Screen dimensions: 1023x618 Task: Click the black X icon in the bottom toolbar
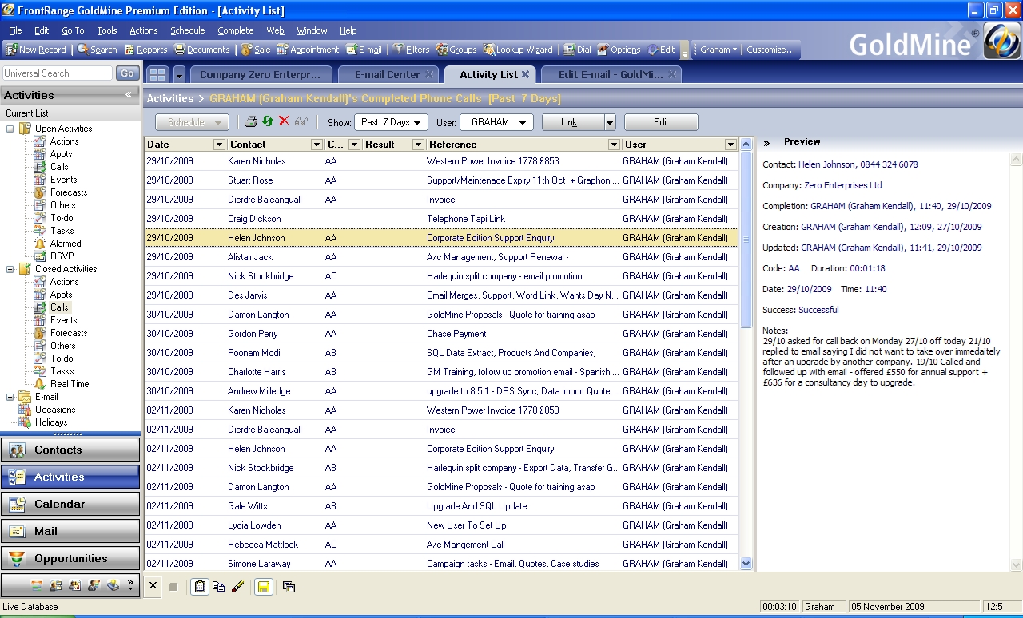pos(153,586)
